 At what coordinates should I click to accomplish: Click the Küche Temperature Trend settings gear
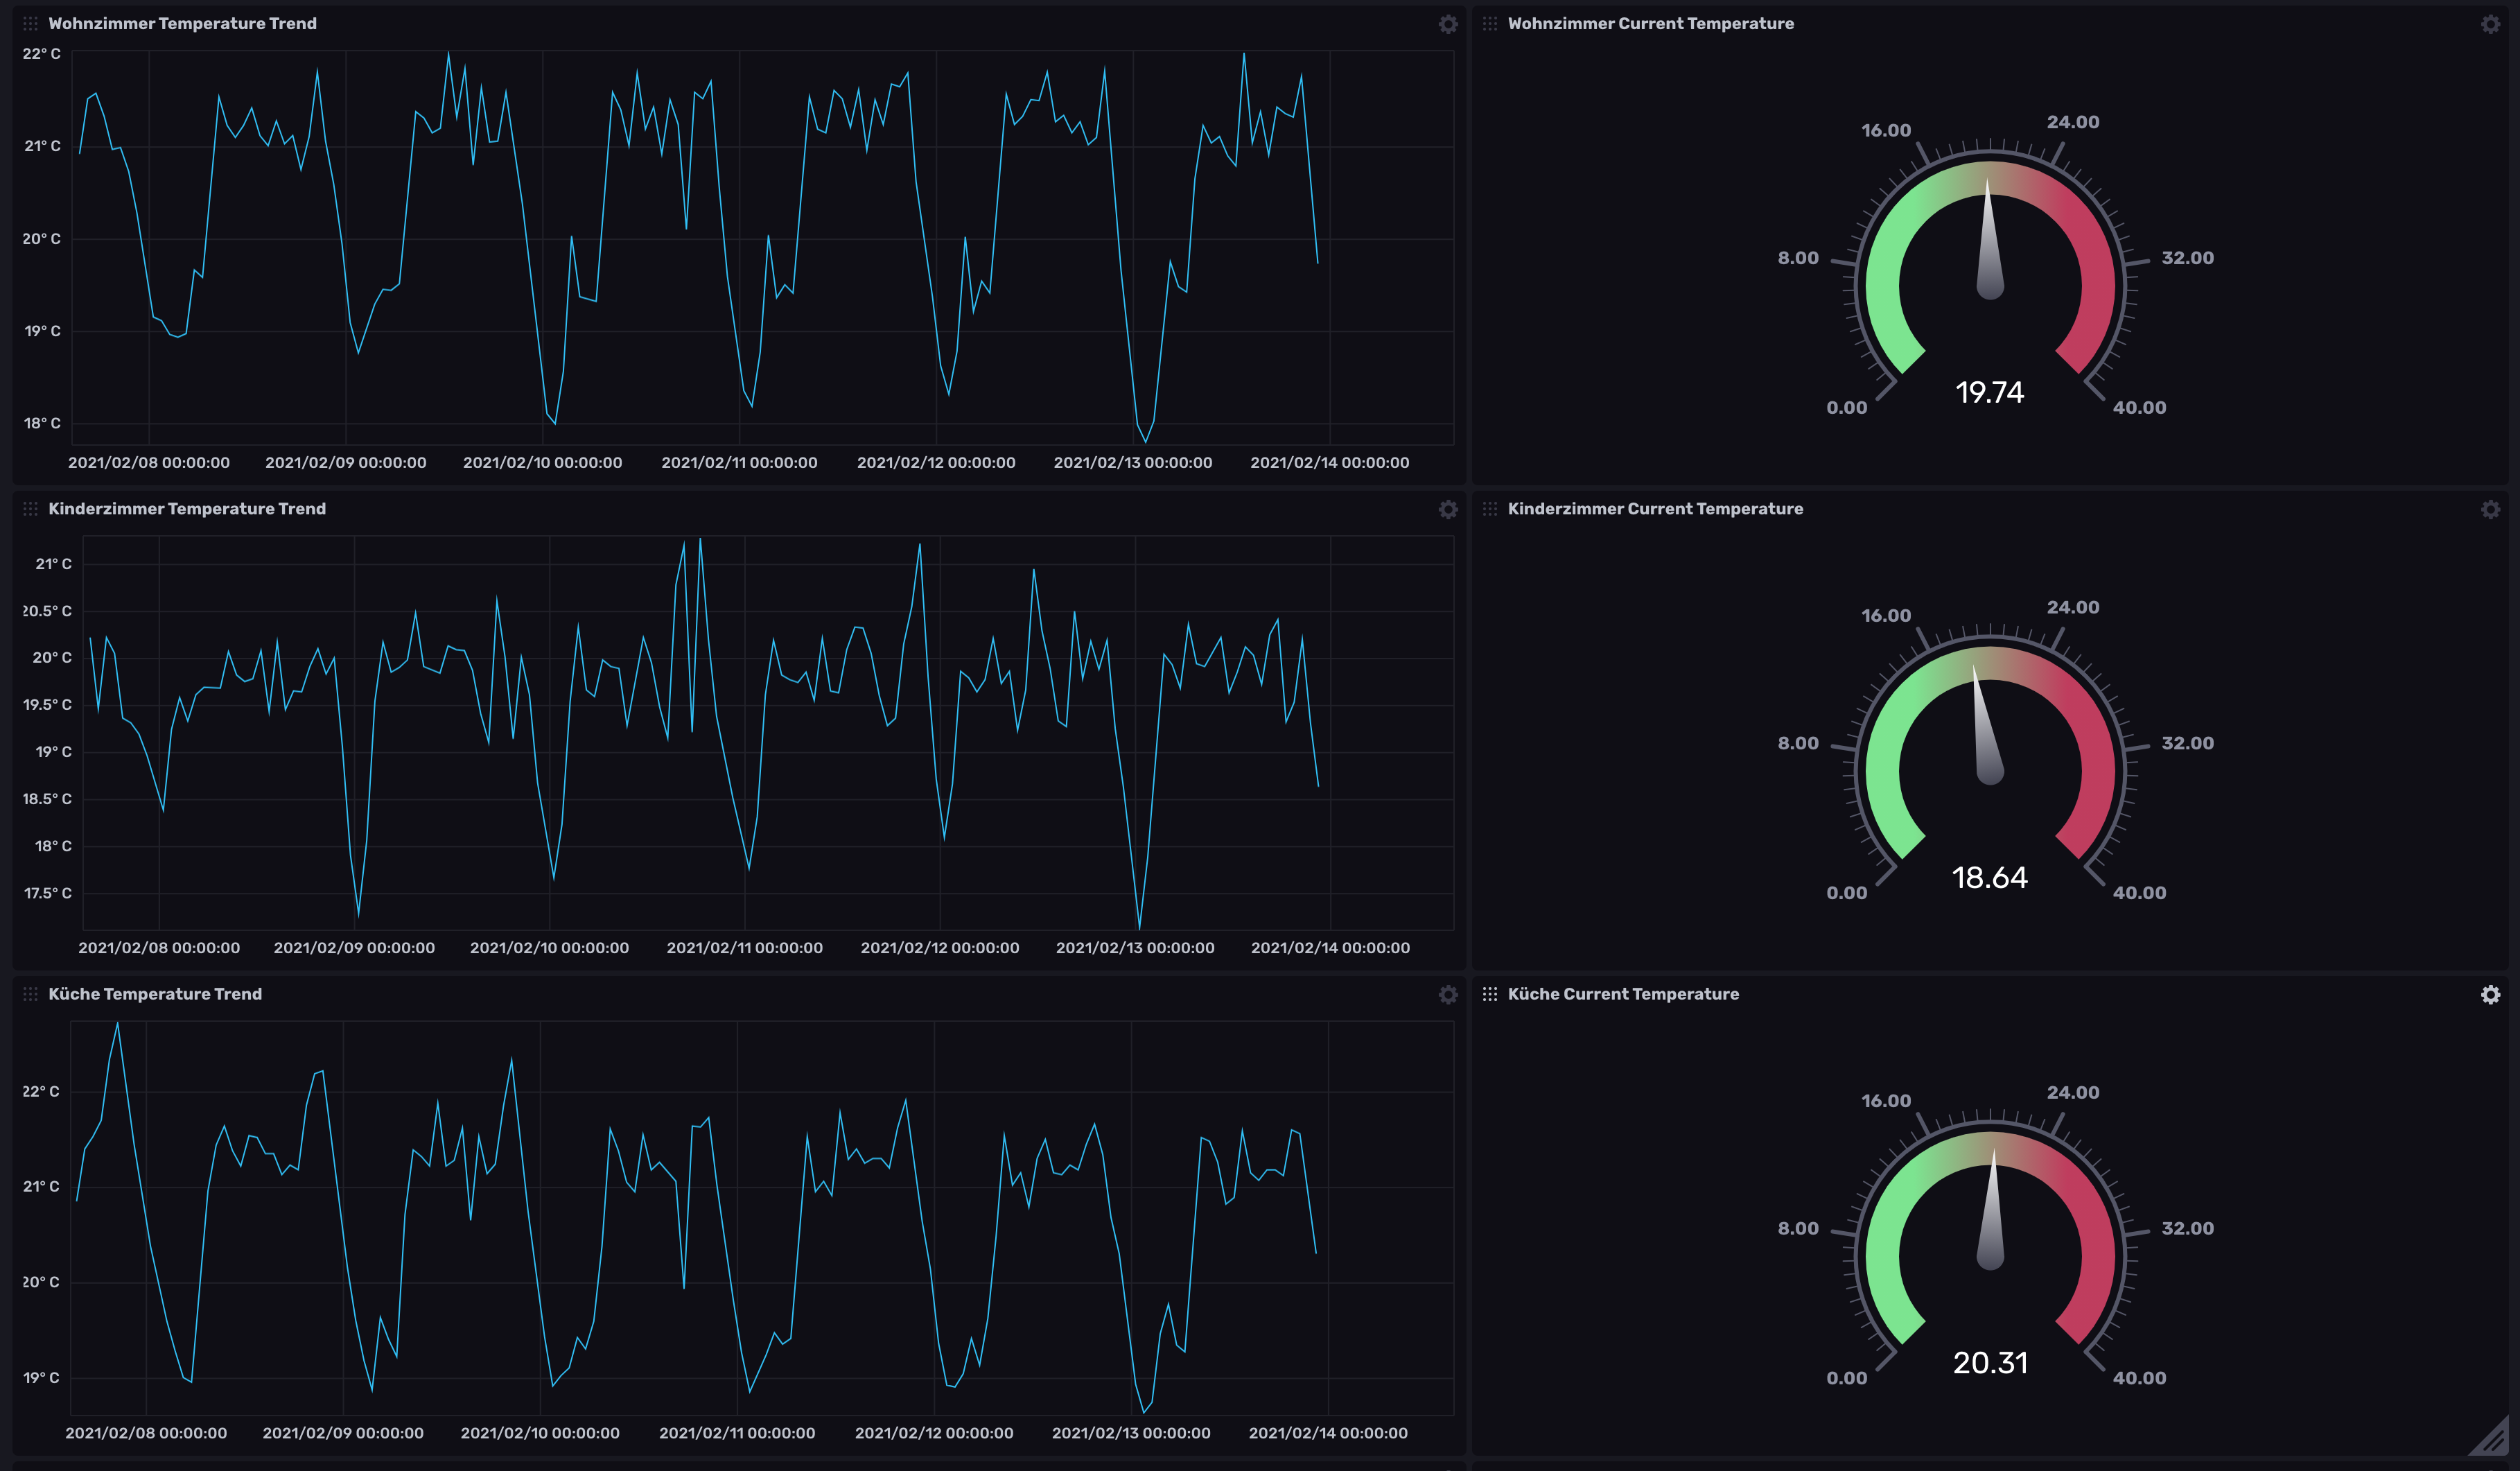click(x=1448, y=995)
